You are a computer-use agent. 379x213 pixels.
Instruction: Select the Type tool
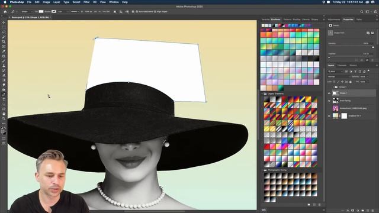click(4, 99)
